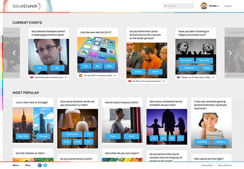Screen dimensions: 244x169
Task: Select 11-20 drinks answer
Action: coord(78,142)
